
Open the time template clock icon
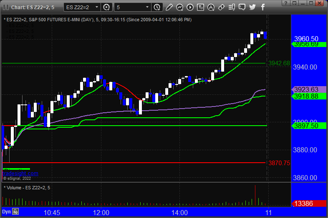[157, 7]
